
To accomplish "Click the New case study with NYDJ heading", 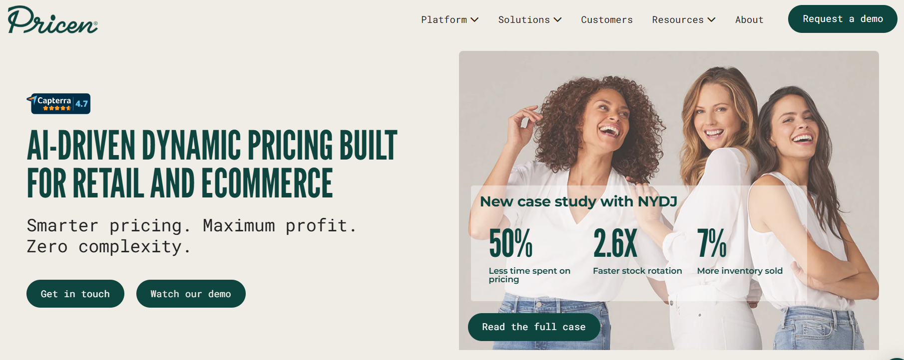I will [x=578, y=201].
